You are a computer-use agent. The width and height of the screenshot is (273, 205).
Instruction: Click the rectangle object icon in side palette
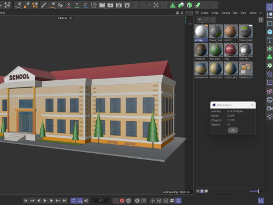coord(270,23)
